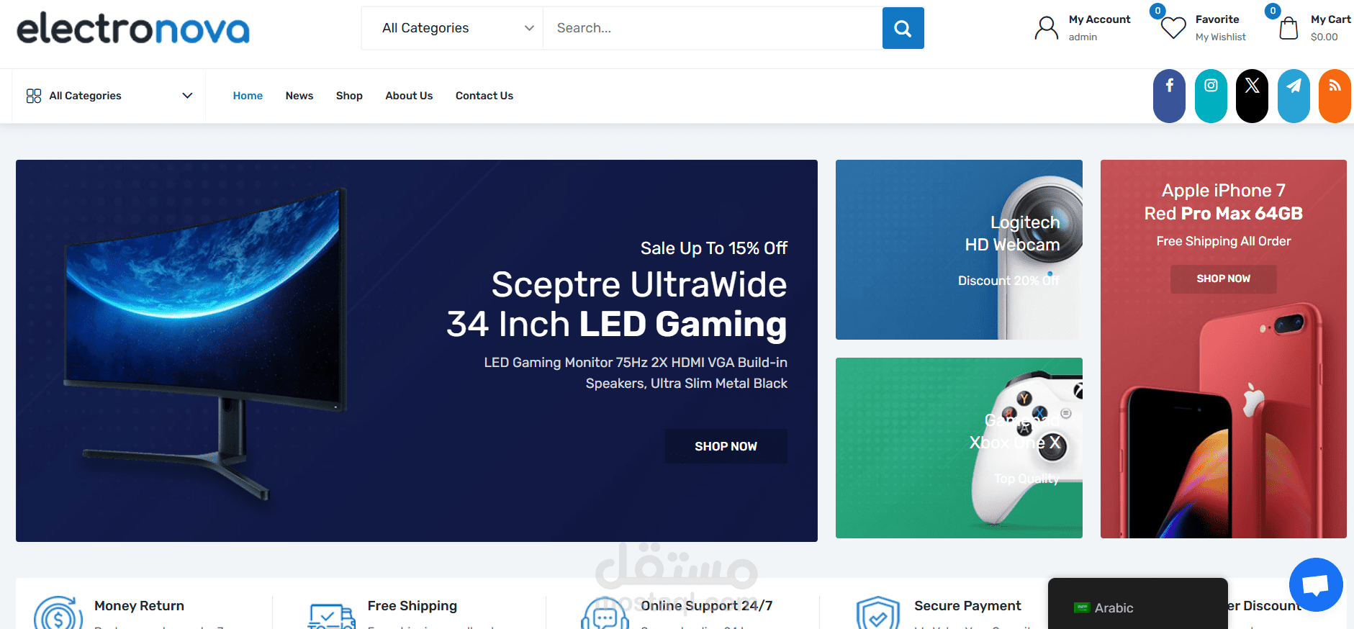Image resolution: width=1354 pixels, height=629 pixels.
Task: Open the Logitech HD Webcam banner
Action: tap(959, 250)
